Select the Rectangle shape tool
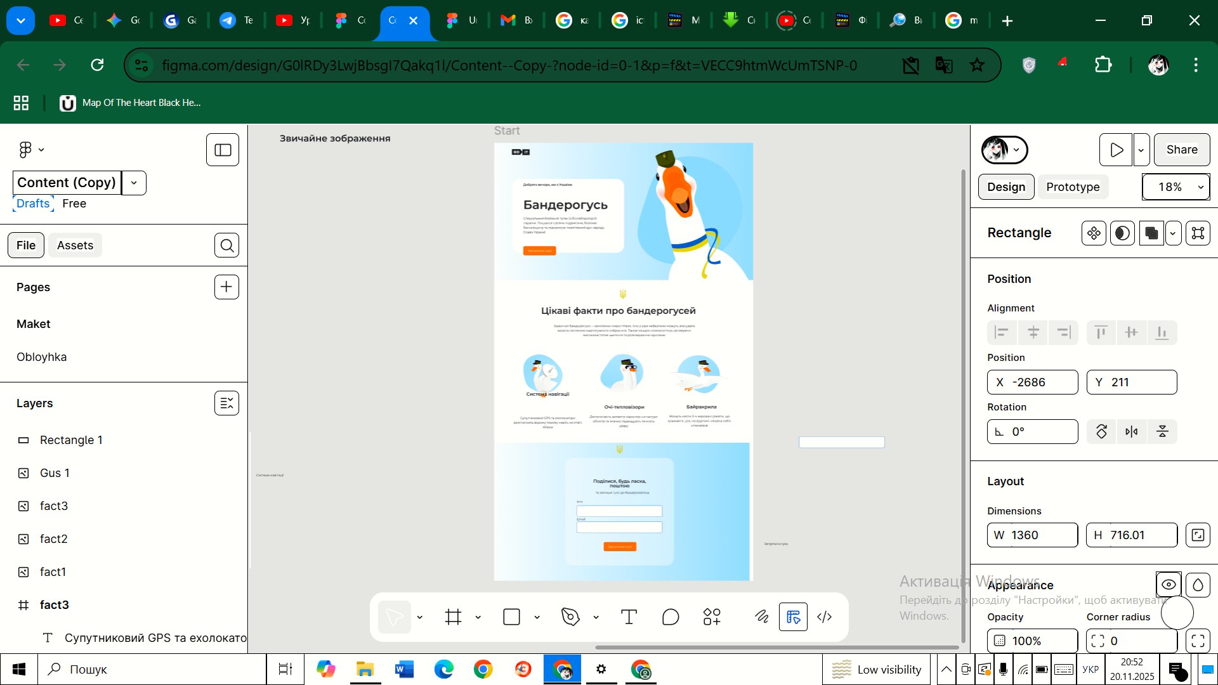The image size is (1218, 685). [511, 617]
